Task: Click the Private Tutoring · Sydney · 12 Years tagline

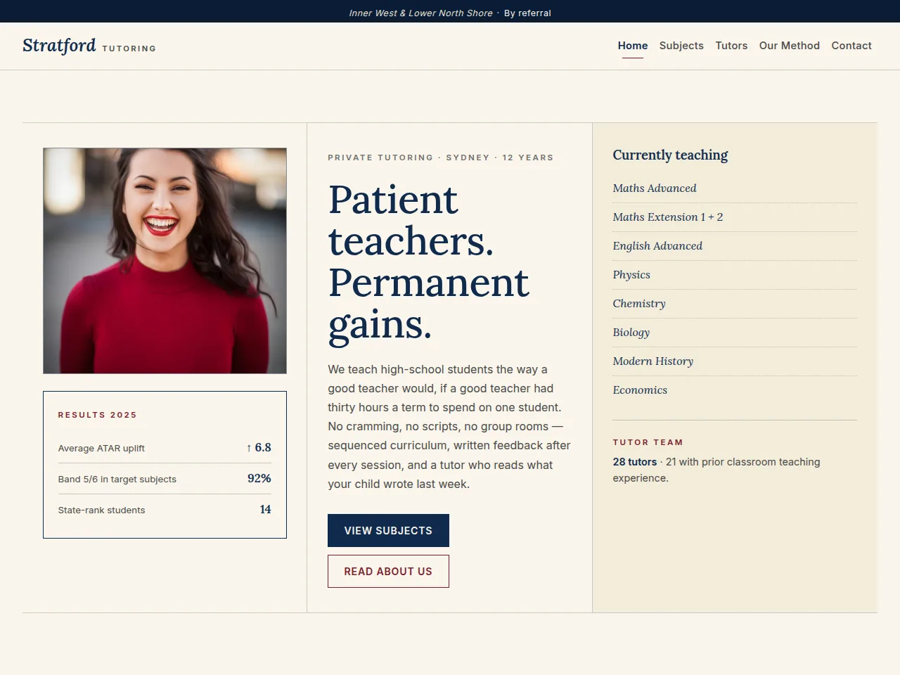Action: [x=440, y=157]
